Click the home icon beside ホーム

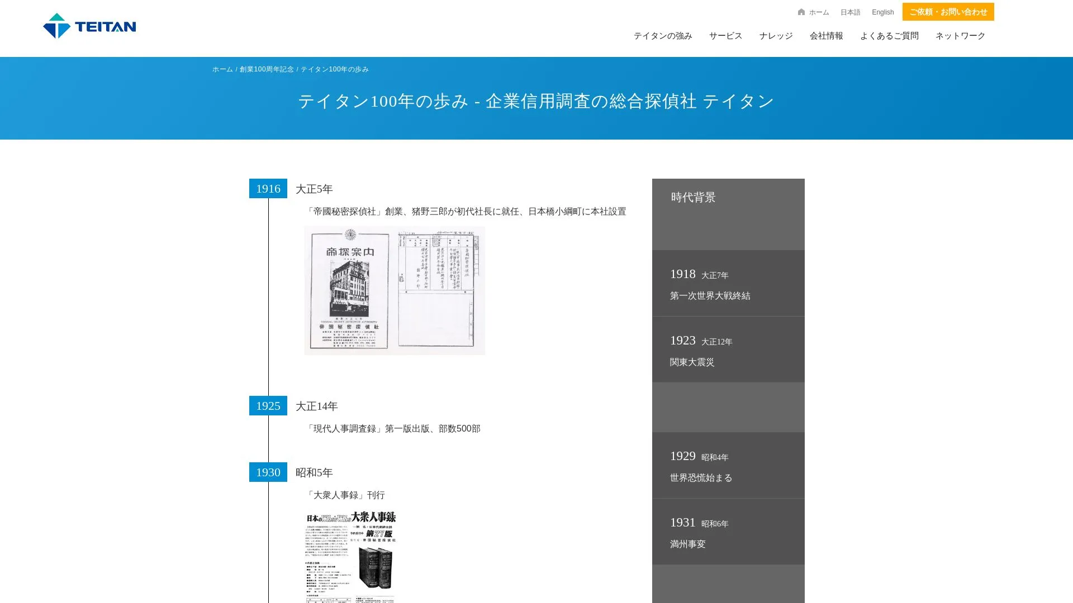[801, 12]
